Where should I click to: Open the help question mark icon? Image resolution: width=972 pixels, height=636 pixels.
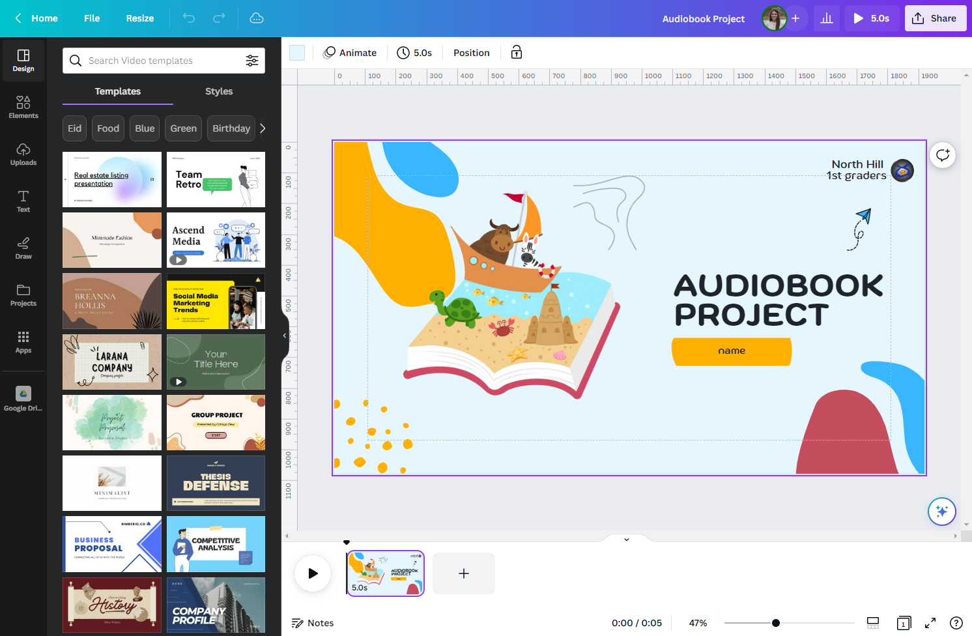[956, 623]
